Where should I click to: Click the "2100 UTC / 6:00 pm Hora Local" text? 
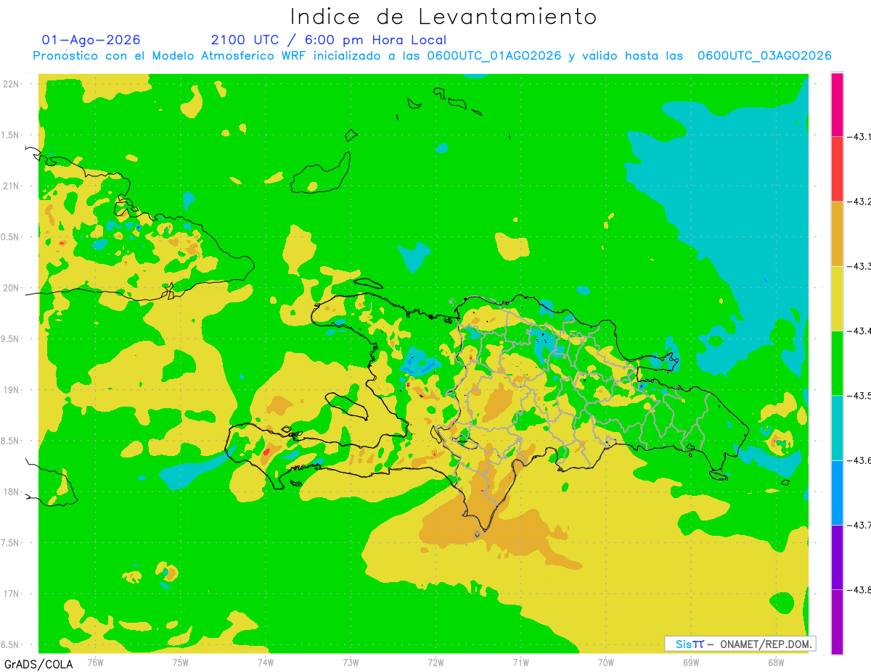(329, 40)
